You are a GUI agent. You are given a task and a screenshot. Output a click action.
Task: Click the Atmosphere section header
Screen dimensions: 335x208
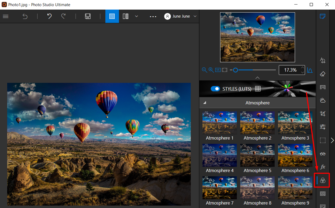pos(258,103)
